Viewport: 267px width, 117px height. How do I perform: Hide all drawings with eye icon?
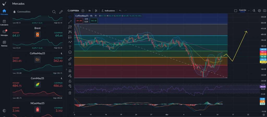(70, 86)
